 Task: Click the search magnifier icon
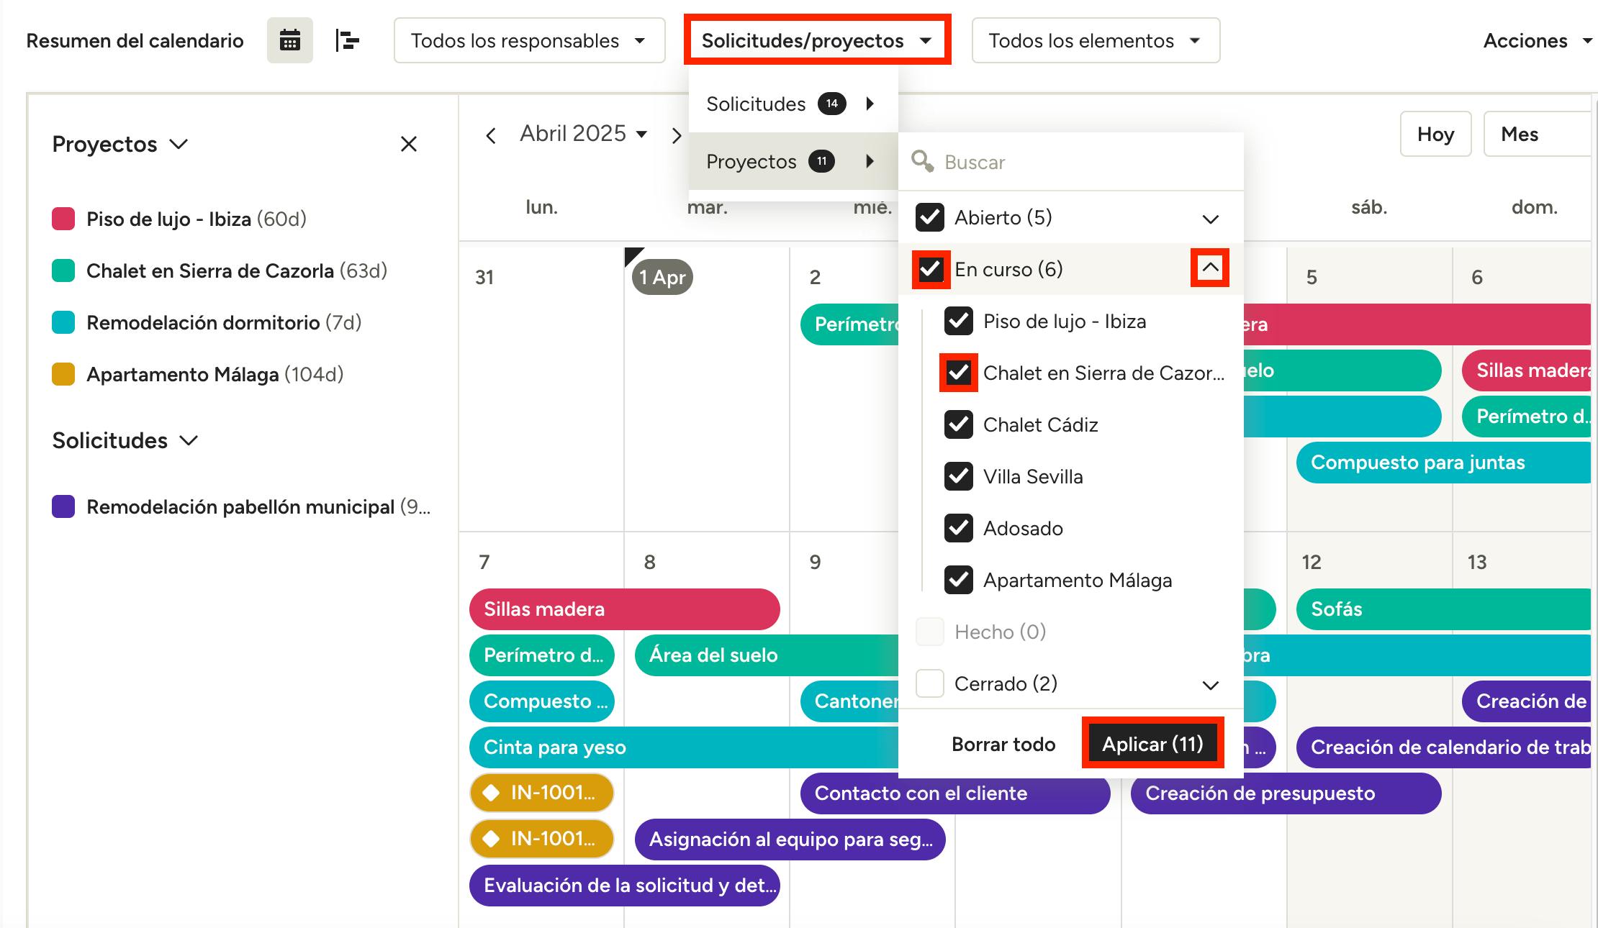(922, 161)
